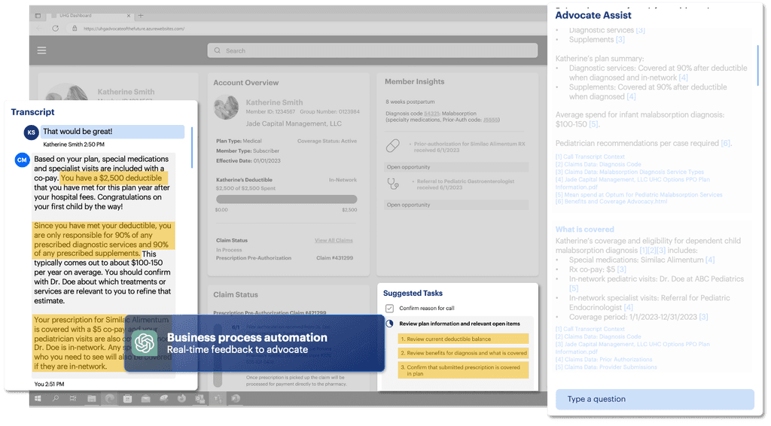
Task: Open reference Claims Data: Malabsorption Diagnosis Service Types
Action: pos(629,172)
